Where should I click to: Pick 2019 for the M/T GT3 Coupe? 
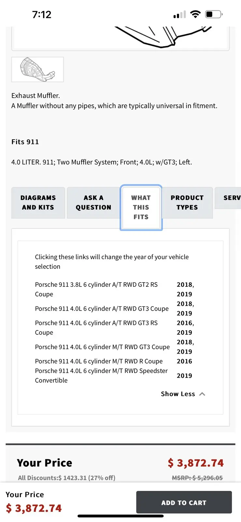pyautogui.click(x=184, y=351)
